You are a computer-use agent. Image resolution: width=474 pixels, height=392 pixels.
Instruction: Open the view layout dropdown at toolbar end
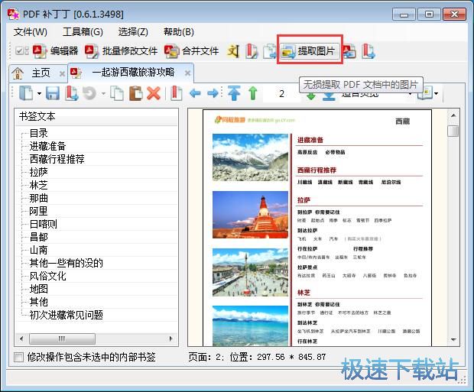coord(436,93)
